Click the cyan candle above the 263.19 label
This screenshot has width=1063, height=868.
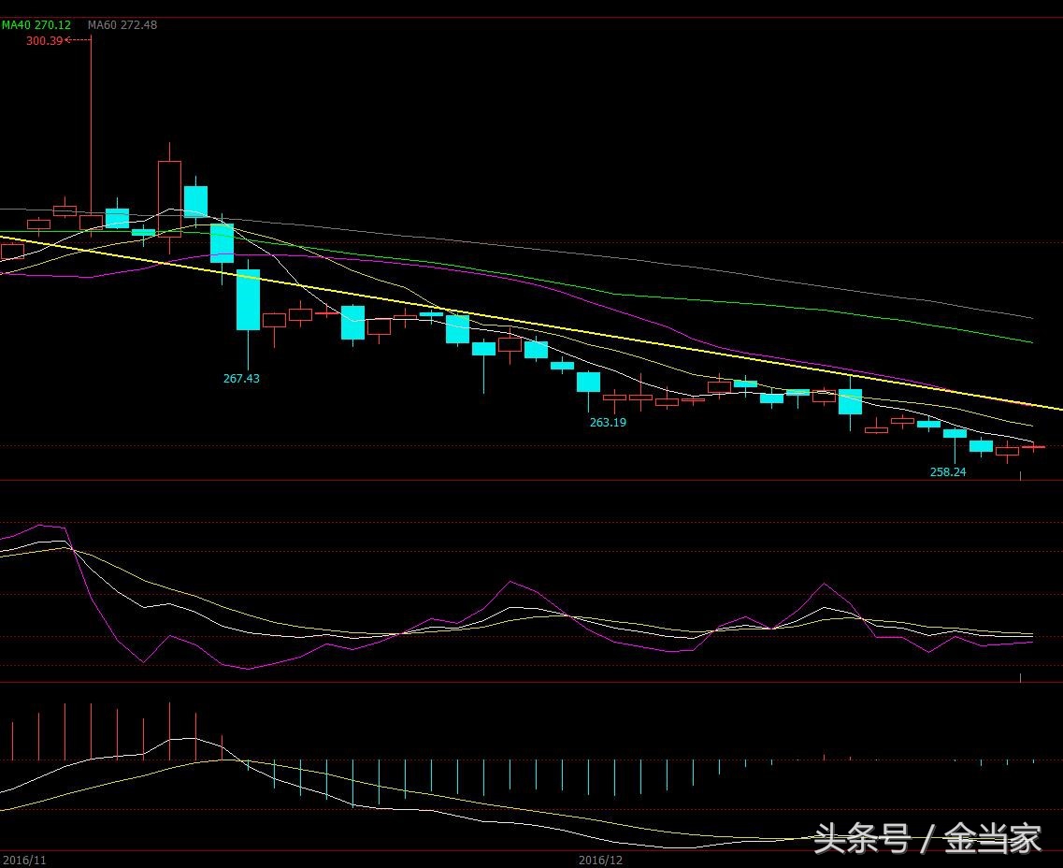point(588,382)
